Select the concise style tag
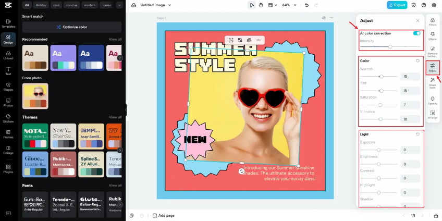 pyautogui.click(x=71, y=5)
